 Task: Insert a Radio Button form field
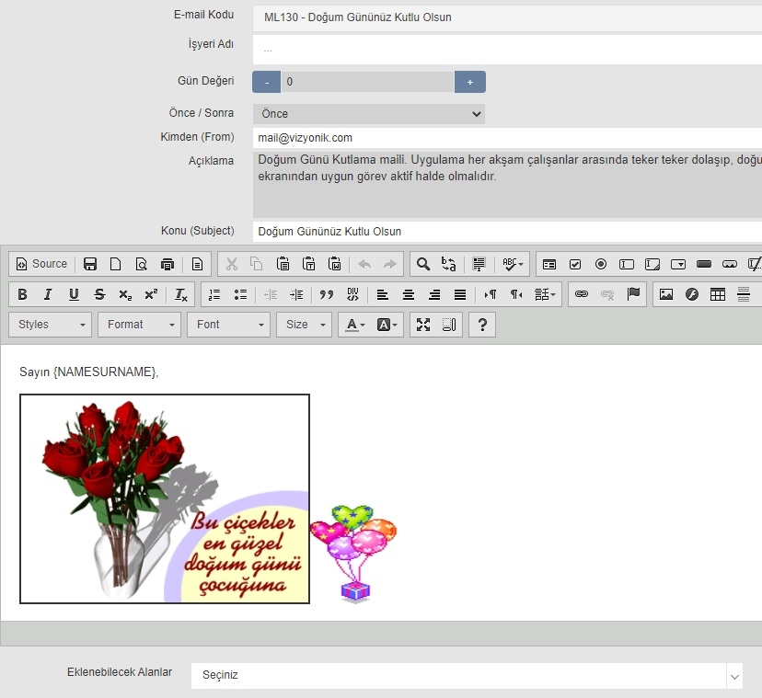[x=601, y=264]
